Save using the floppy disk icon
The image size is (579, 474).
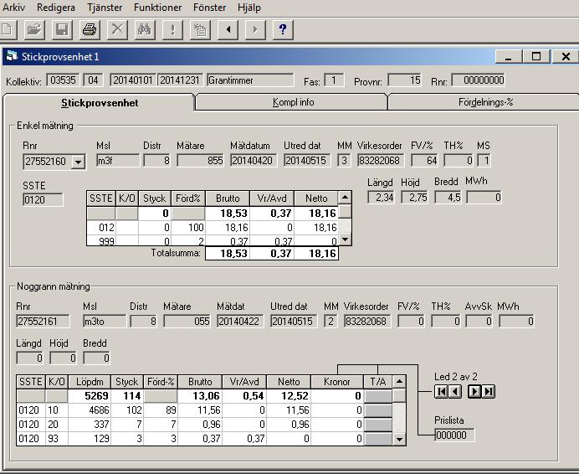pyautogui.click(x=62, y=29)
